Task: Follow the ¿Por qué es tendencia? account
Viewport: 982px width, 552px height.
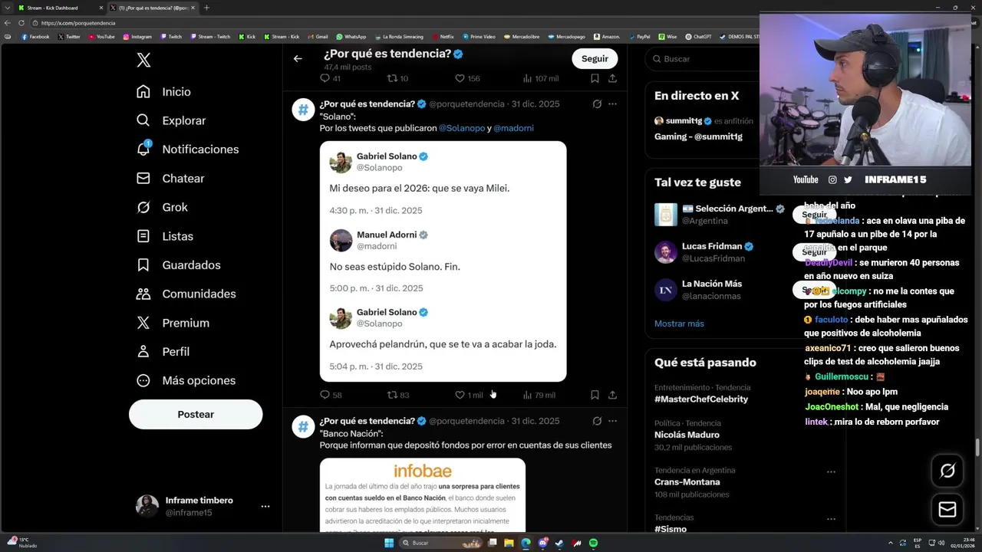Action: [x=595, y=58]
